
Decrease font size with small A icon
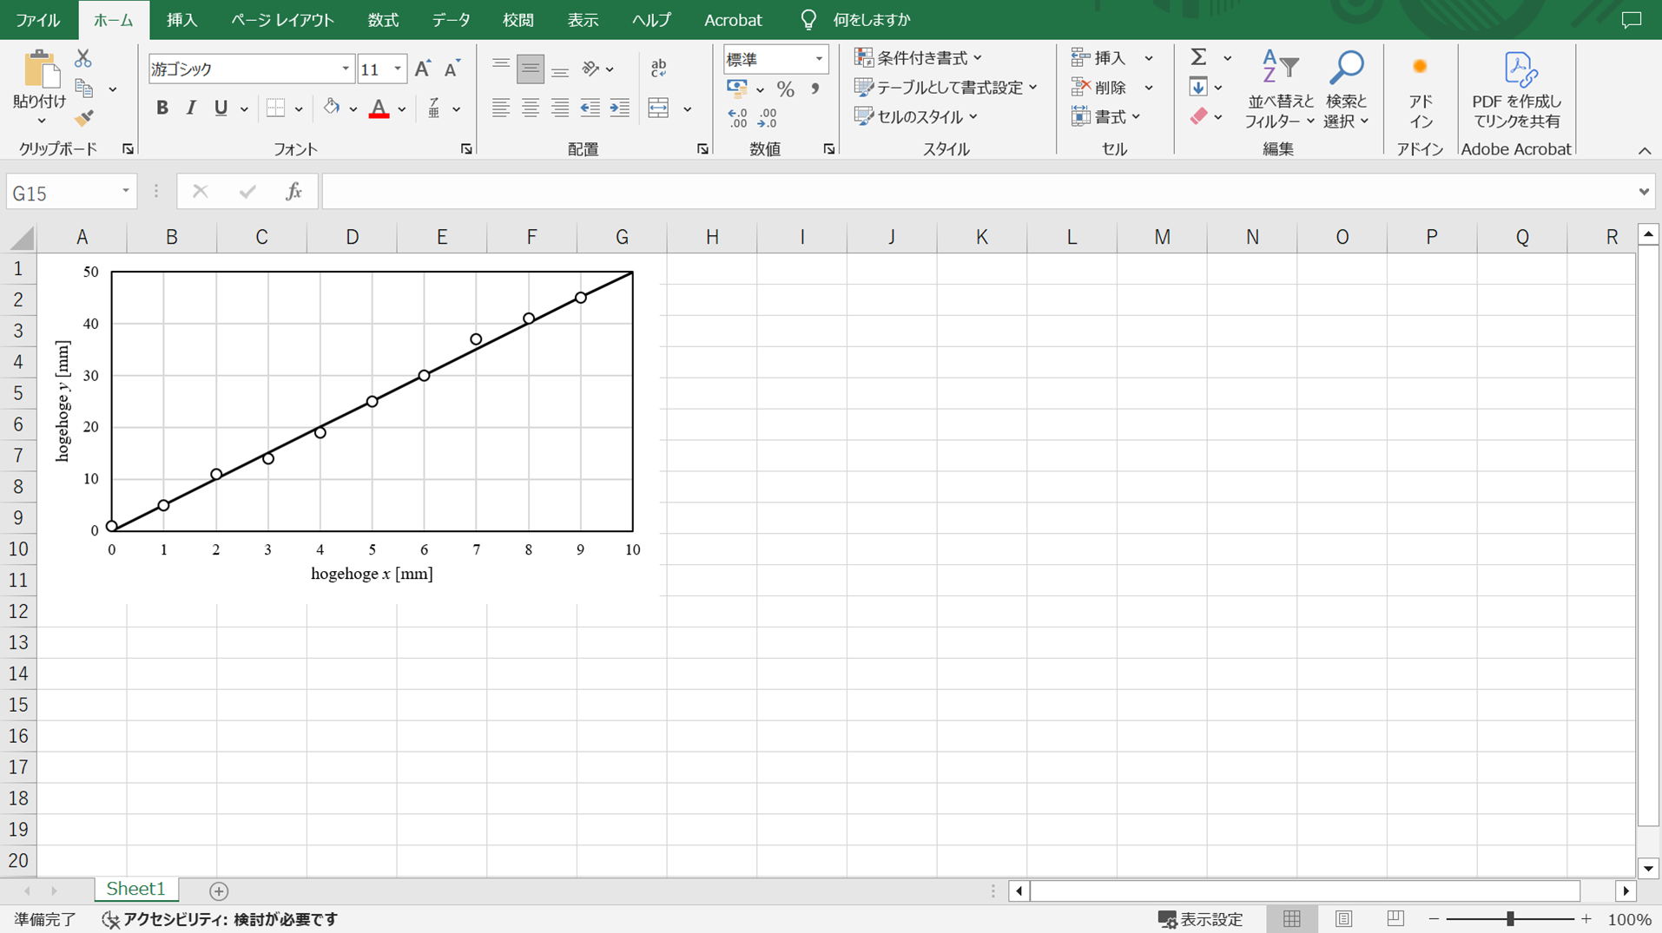point(452,69)
